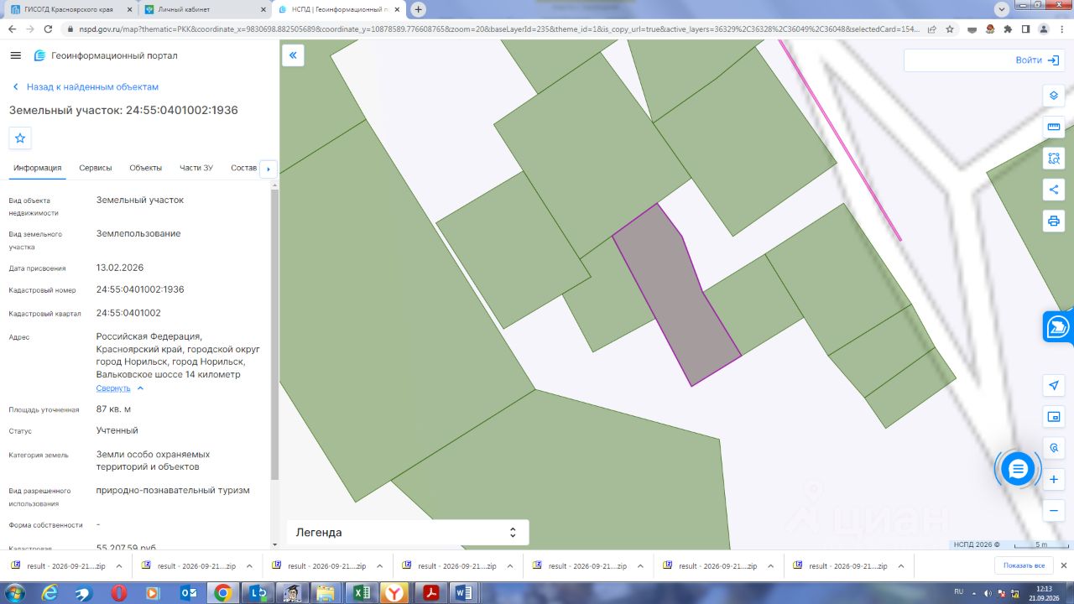The width and height of the screenshot is (1074, 604).
Task: Activate the area selection search tool
Action: click(1054, 158)
